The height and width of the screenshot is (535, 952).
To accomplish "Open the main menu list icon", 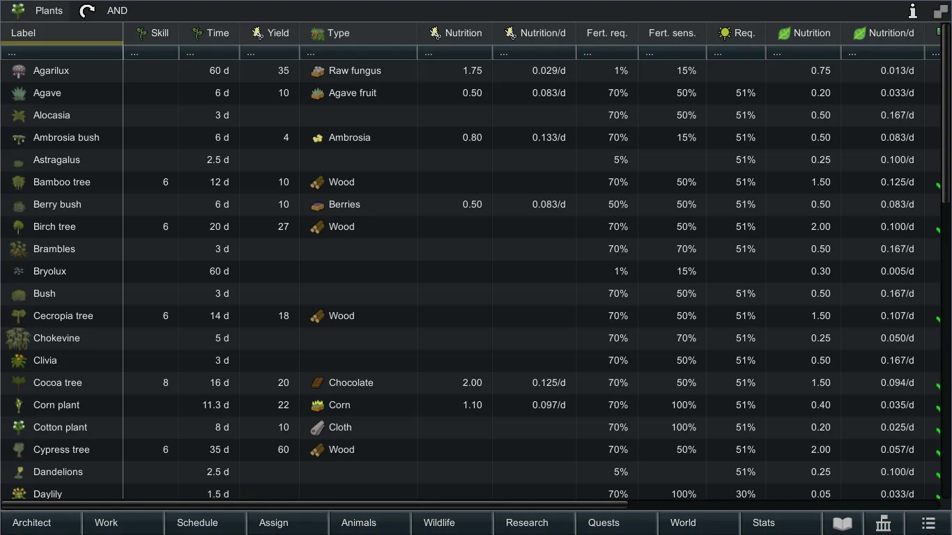I will tap(928, 523).
